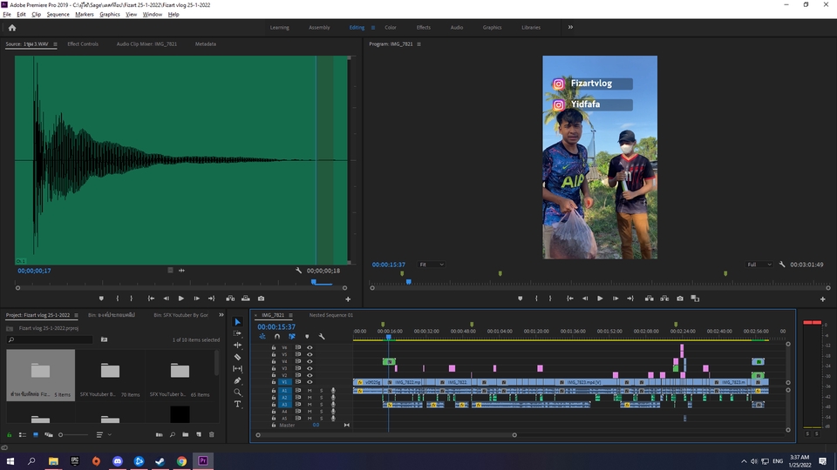Open the Full playback resolution dropdown
Viewport: 837px width, 470px height.
[x=759, y=265]
